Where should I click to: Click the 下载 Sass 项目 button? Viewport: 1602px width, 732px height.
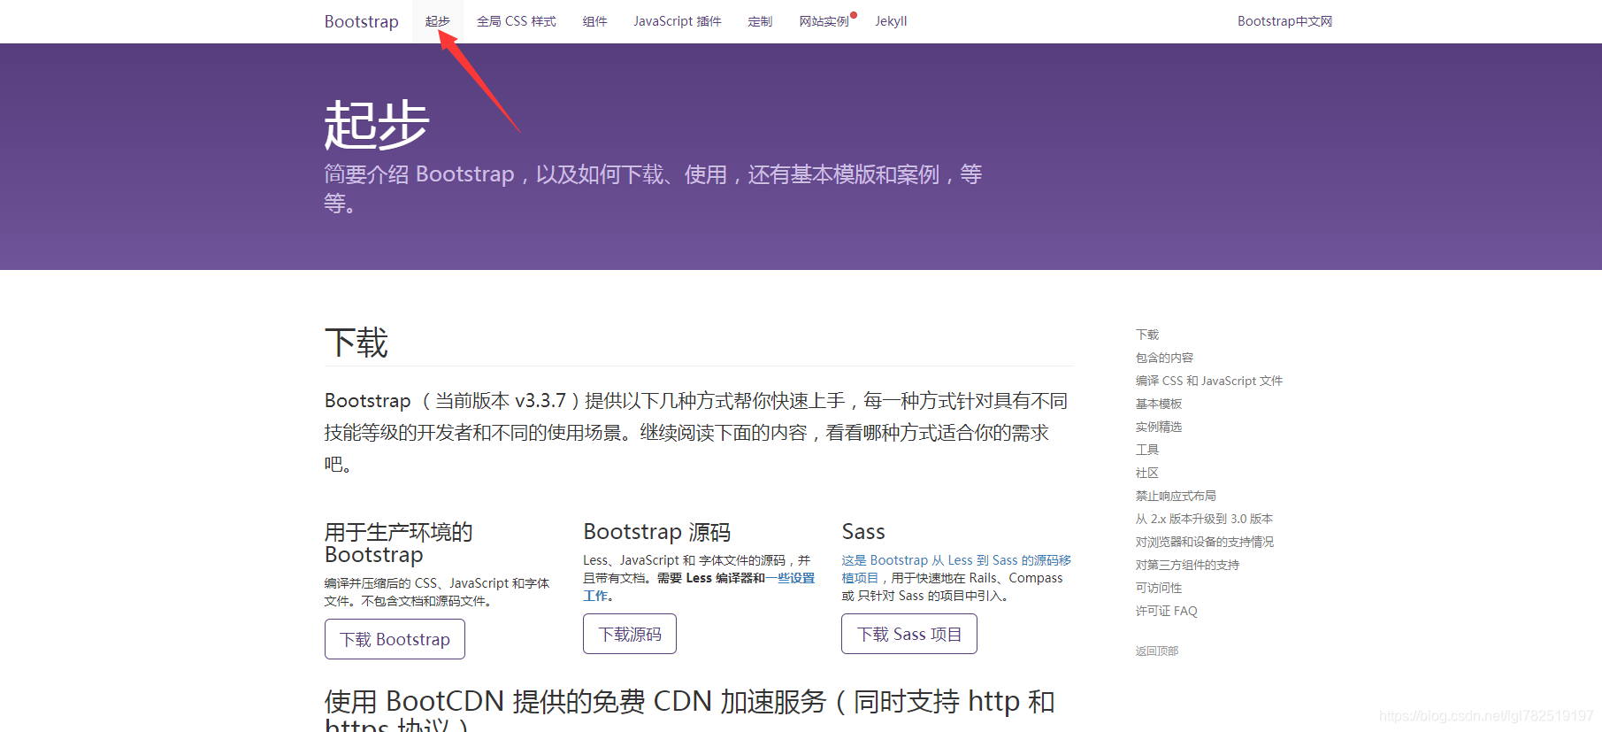[x=909, y=634]
